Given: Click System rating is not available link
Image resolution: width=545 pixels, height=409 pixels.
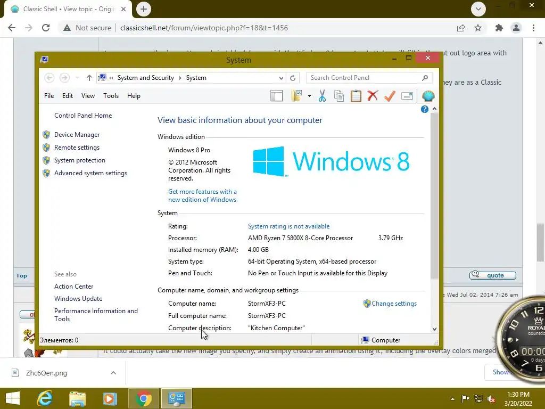Looking at the screenshot, I should point(288,226).
